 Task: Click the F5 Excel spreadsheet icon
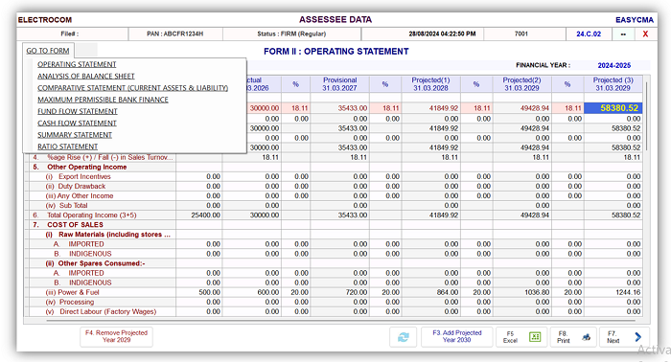(535, 337)
